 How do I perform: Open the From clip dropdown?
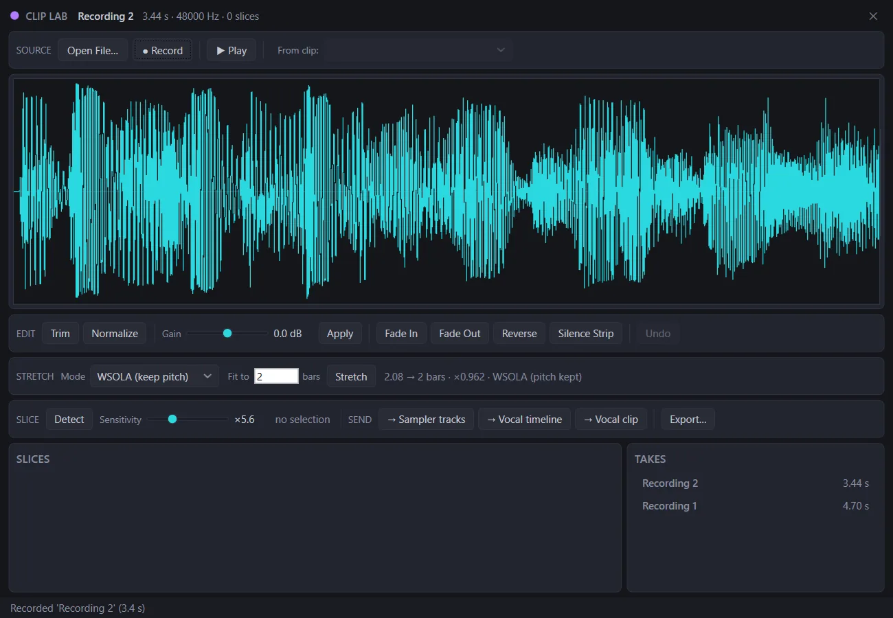click(418, 50)
